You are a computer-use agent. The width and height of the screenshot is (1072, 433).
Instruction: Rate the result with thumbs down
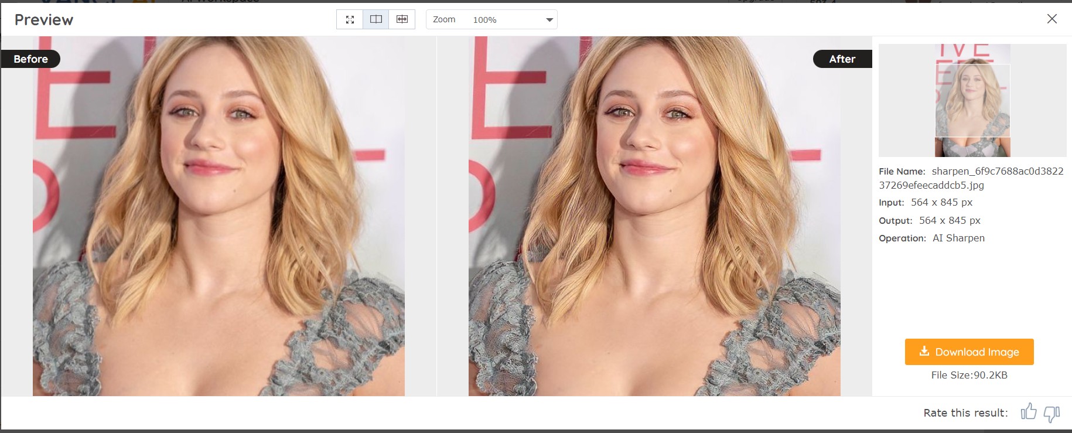coord(1051,413)
